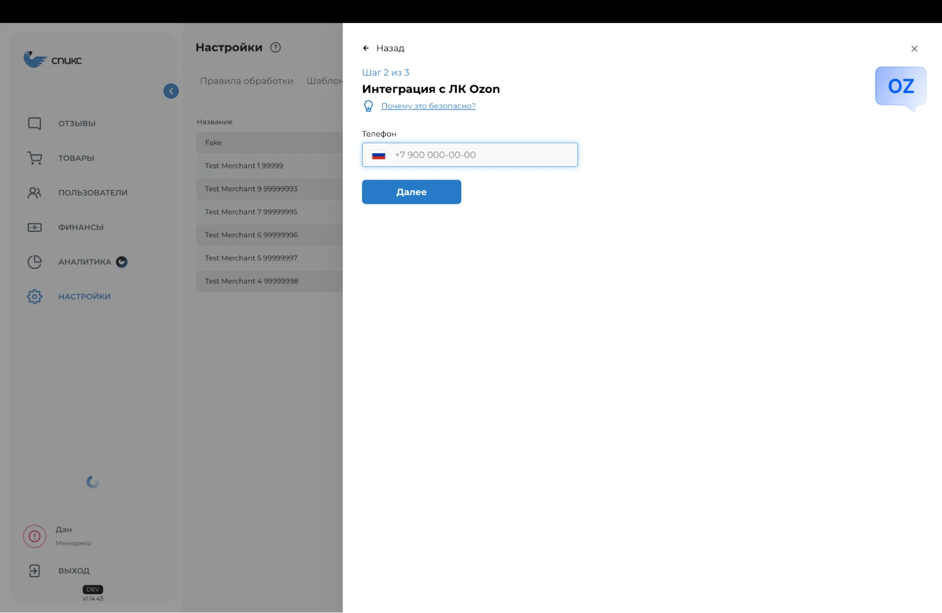Close the Ozon integration panel

[914, 49]
